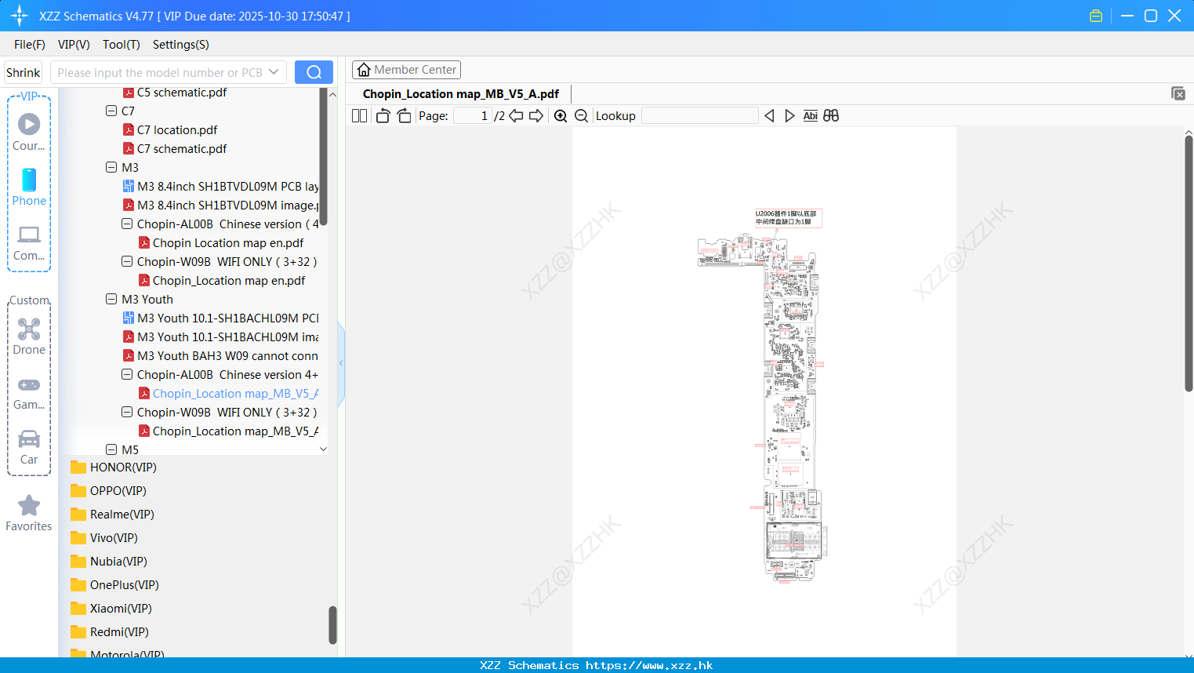The width and height of the screenshot is (1194, 673).
Task: Go to previous page arrow
Action: (x=516, y=115)
